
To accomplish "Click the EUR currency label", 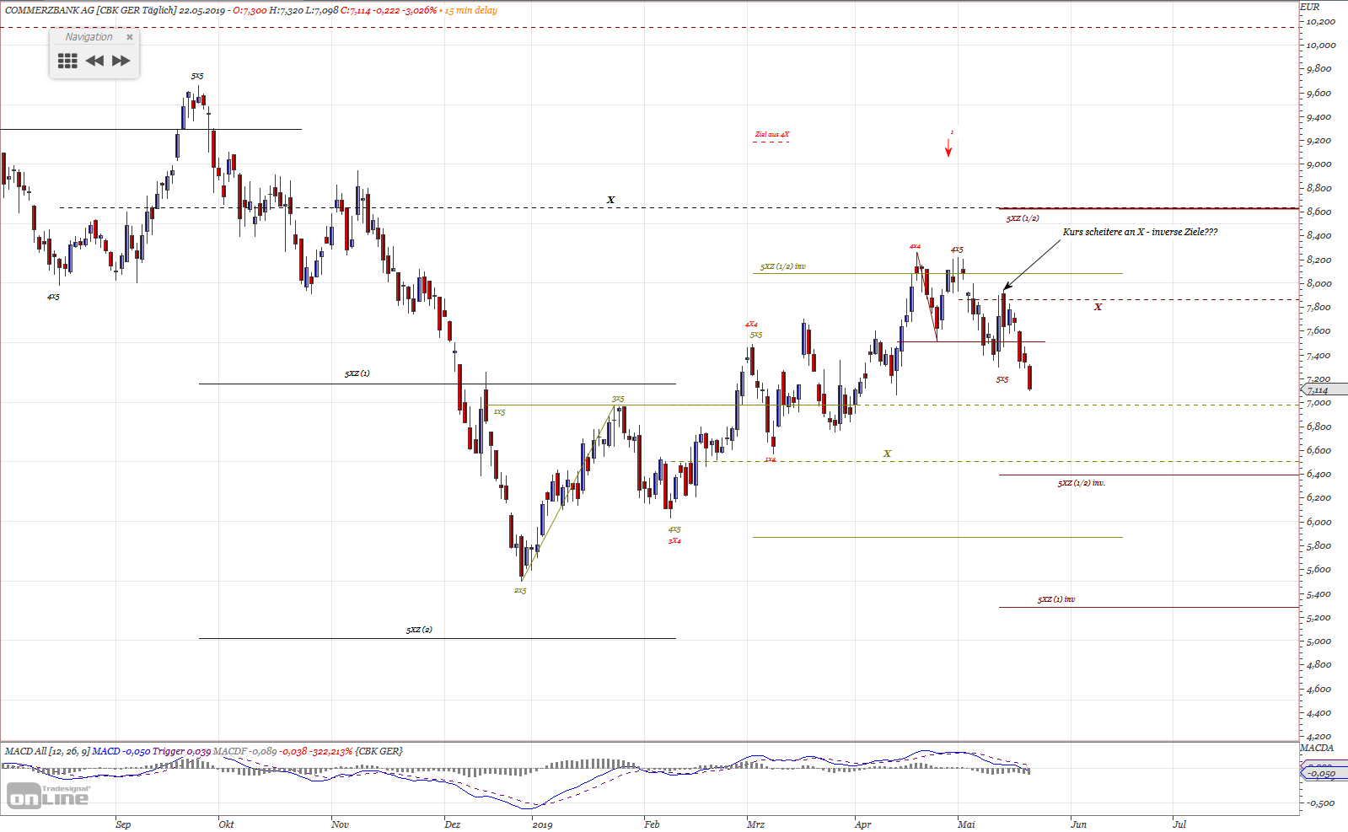I will tap(1310, 7).
